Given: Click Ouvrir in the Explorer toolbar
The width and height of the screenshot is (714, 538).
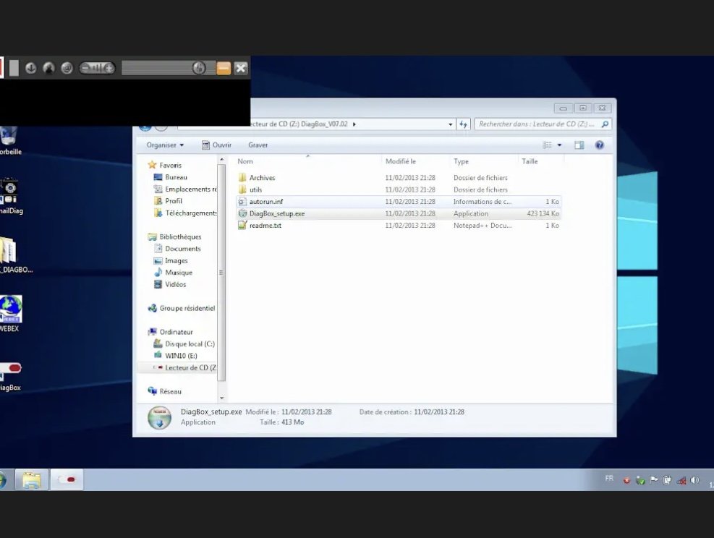Looking at the screenshot, I should (217, 145).
